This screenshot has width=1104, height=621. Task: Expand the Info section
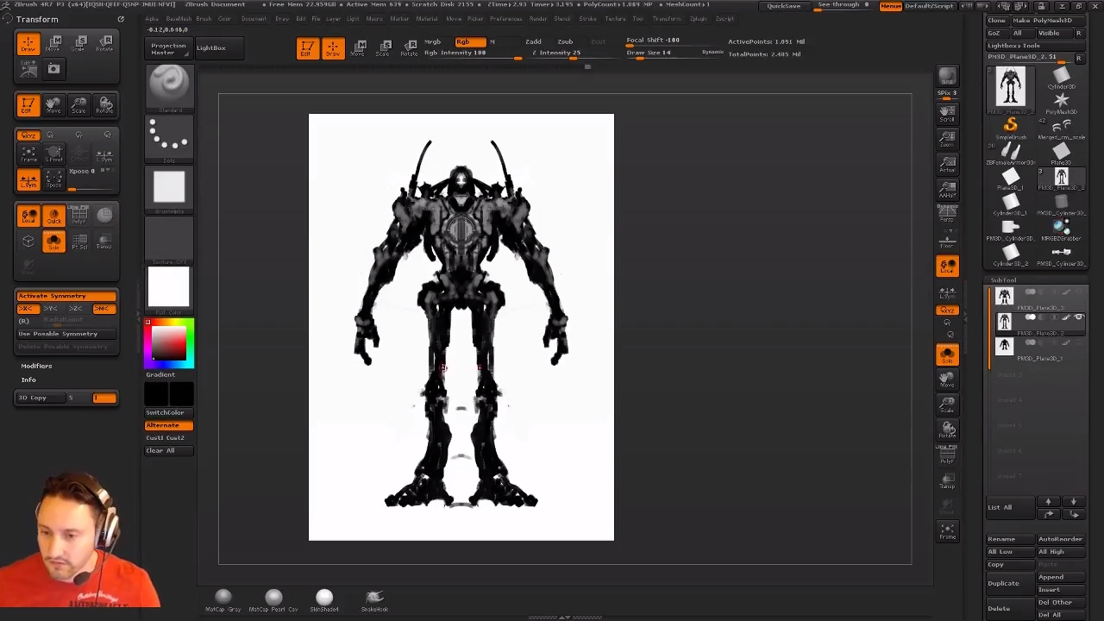pyautogui.click(x=28, y=380)
